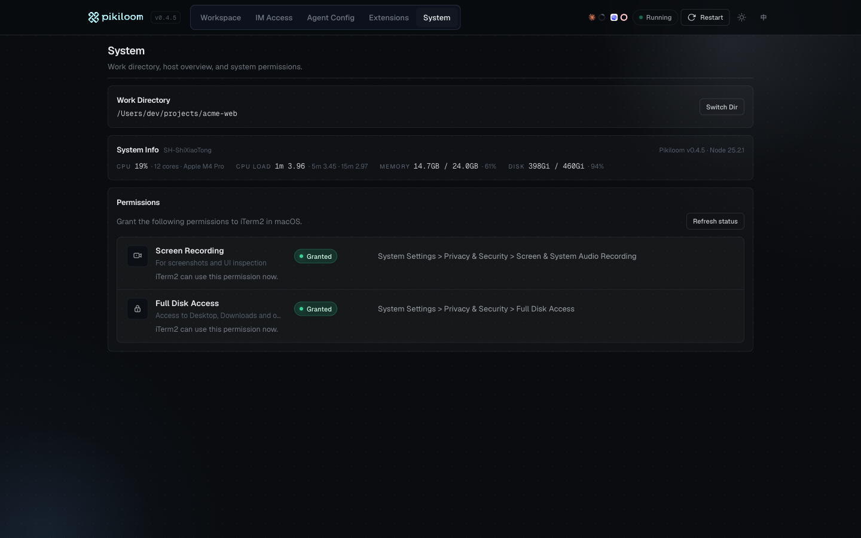Screen dimensions: 861x538
Task: Click 'Access to Desktop, Downloads' description
Action: 218,316
